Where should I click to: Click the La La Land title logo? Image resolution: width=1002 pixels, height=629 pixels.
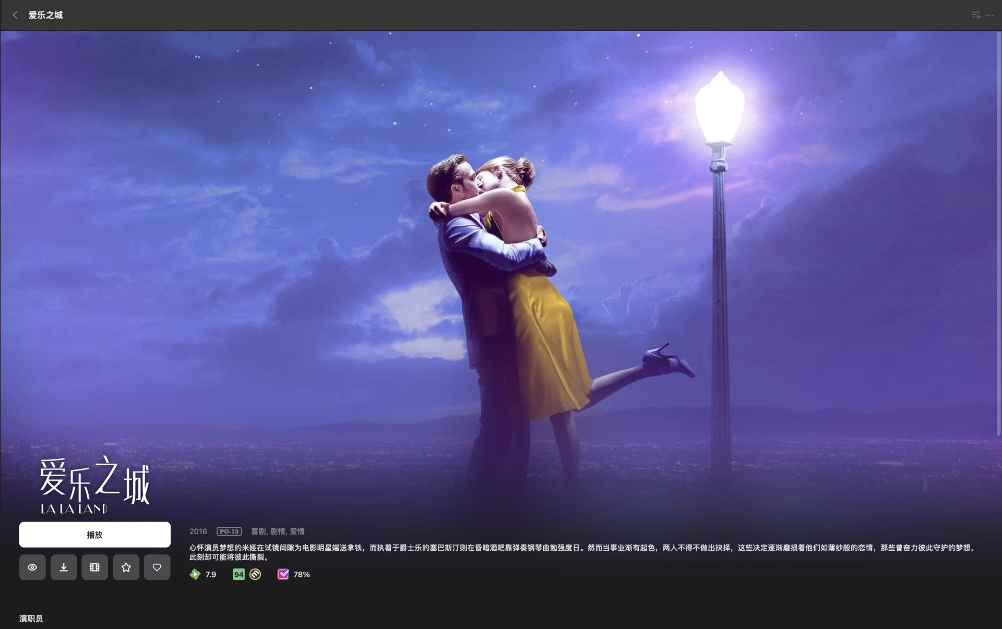[x=95, y=485]
